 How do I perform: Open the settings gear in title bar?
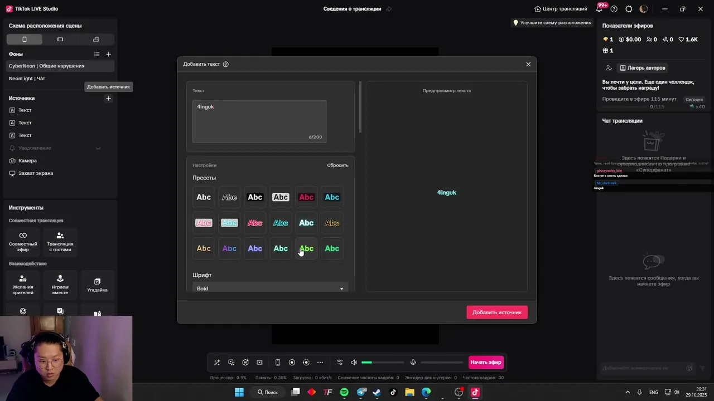coord(629,9)
